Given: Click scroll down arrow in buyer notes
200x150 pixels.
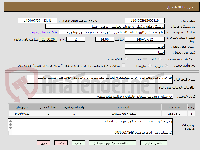Looking at the screenshot, I should (10, 128).
